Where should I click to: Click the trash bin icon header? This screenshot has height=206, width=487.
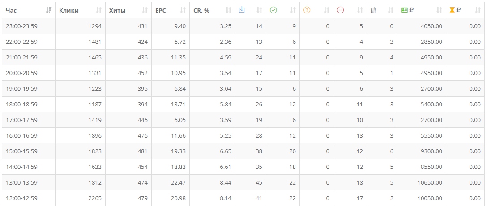pos(373,10)
